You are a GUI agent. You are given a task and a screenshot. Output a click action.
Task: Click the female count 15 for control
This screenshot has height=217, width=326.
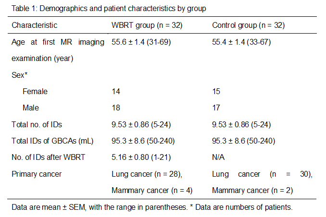(216, 91)
